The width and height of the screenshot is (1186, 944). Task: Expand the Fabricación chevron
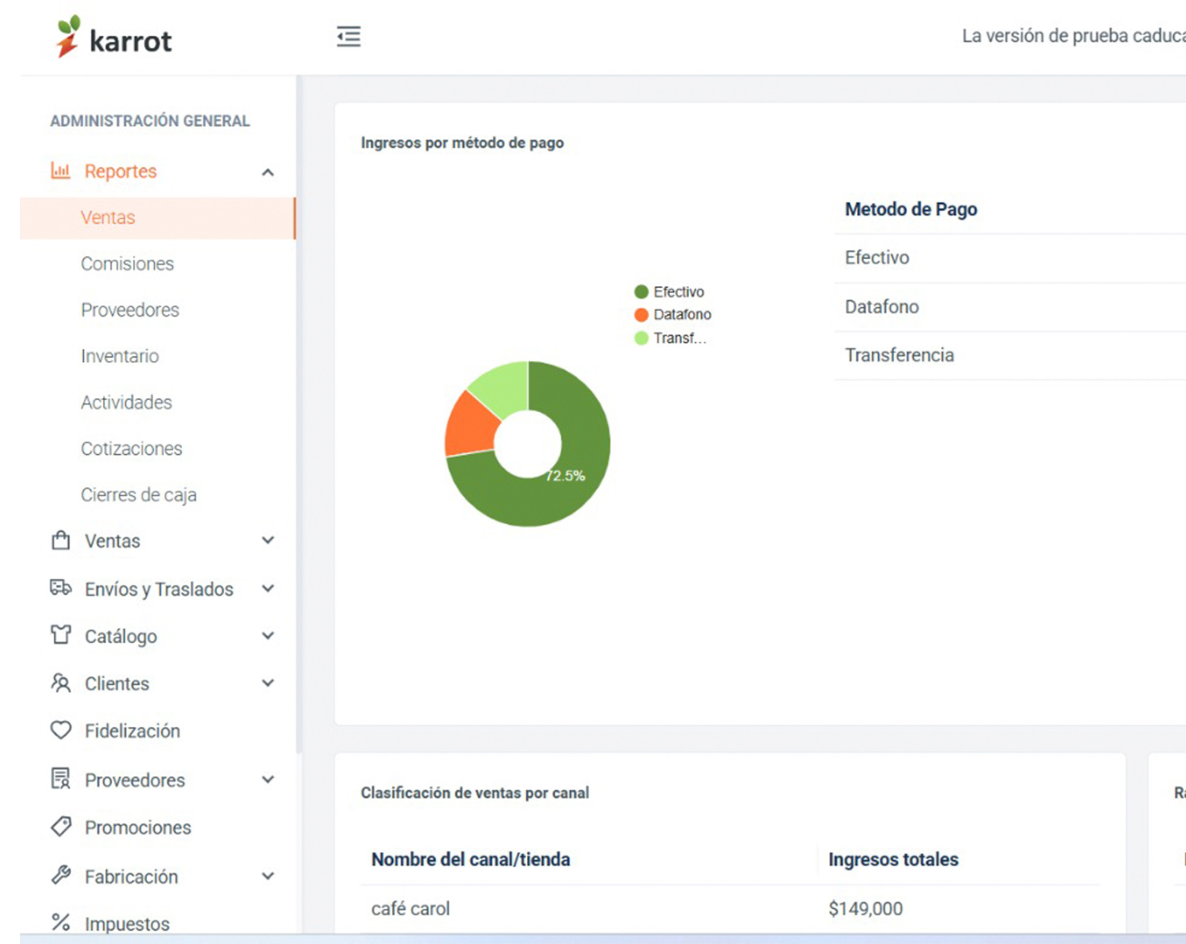point(267,876)
